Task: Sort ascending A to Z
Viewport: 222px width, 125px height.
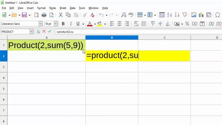Action: tap(170, 15)
